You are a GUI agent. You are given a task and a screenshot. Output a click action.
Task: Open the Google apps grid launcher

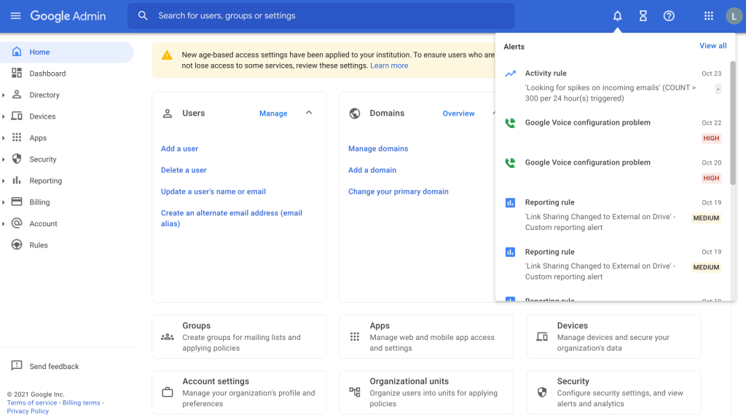pyautogui.click(x=708, y=16)
